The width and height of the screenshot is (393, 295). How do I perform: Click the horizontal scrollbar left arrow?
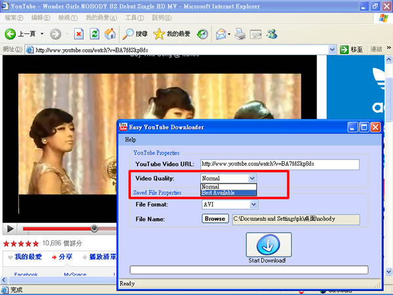pos(5,280)
